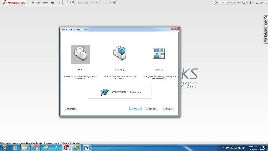Image resolution: width=268 pixels, height=151 pixels.
Task: Switch to Microsoft Word taskbar icon
Action: tap(87, 148)
